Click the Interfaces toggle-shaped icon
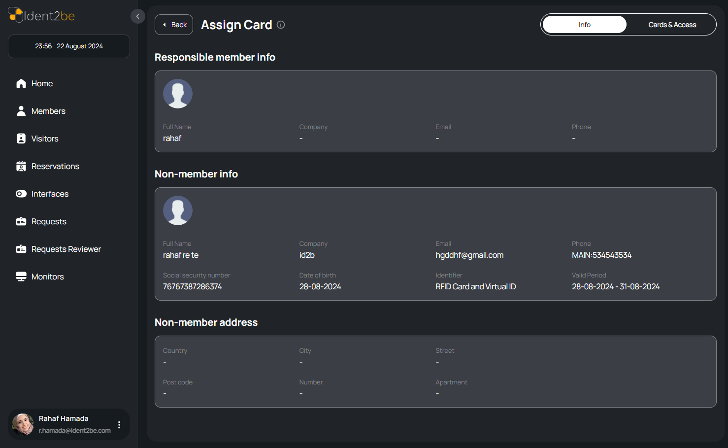This screenshot has width=728, height=448. point(21,194)
